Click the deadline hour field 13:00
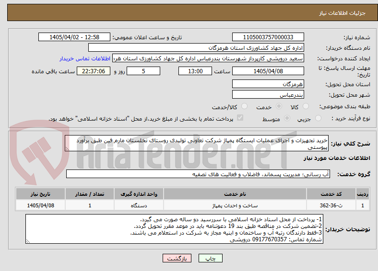This screenshot has width=378, height=271. pos(195,71)
